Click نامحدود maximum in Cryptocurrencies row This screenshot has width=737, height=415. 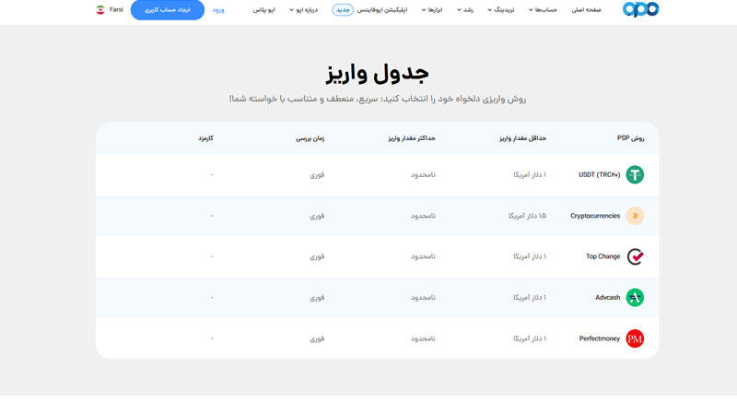[x=423, y=216]
